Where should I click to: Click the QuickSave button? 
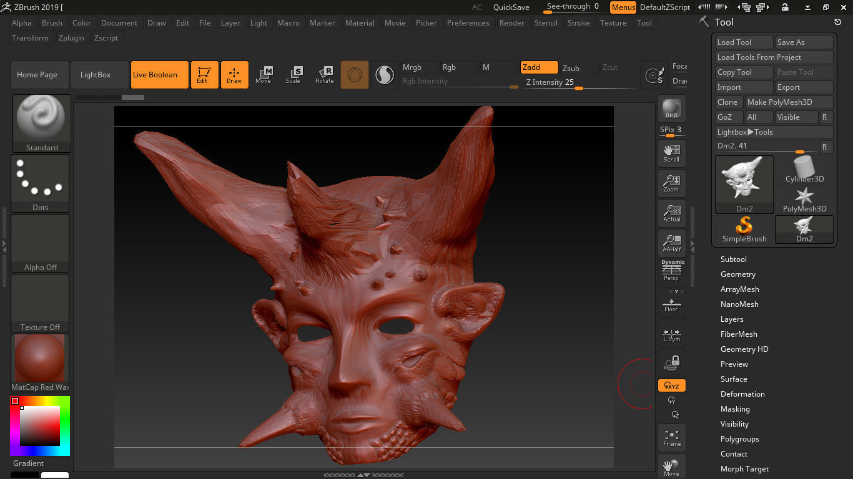tap(511, 7)
